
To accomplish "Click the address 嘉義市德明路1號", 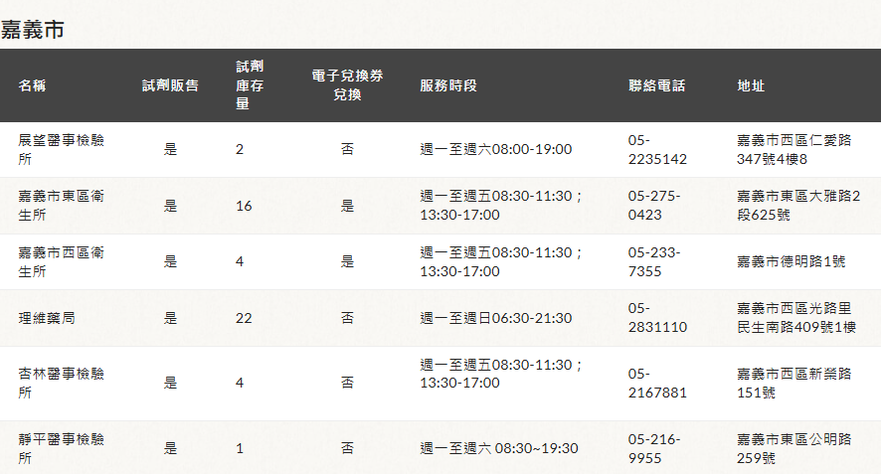I will [790, 261].
